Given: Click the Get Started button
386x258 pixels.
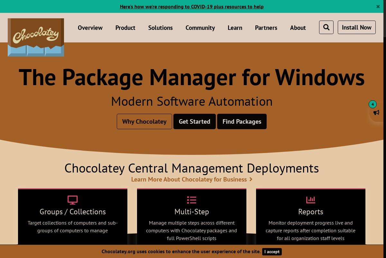Looking at the screenshot, I should coord(195,121).
